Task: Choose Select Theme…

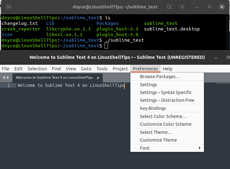Action: (167, 132)
